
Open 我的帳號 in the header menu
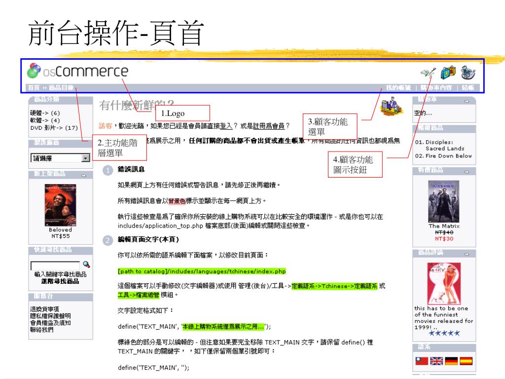(x=398, y=88)
